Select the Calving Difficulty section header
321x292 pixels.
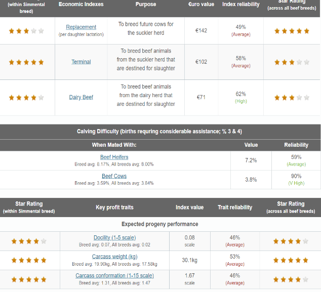(x=160, y=132)
